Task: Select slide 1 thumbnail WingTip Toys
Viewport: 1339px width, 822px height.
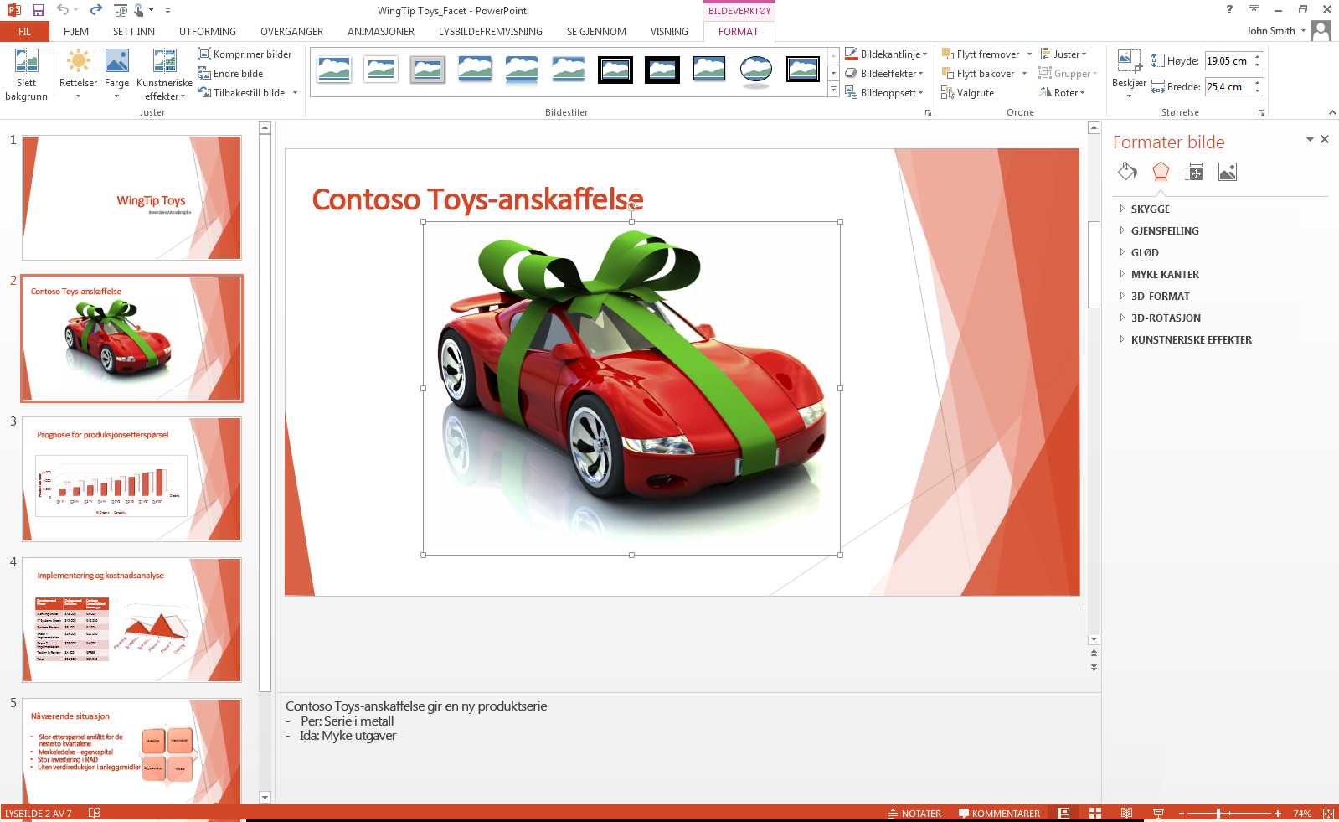Action: [x=131, y=198]
